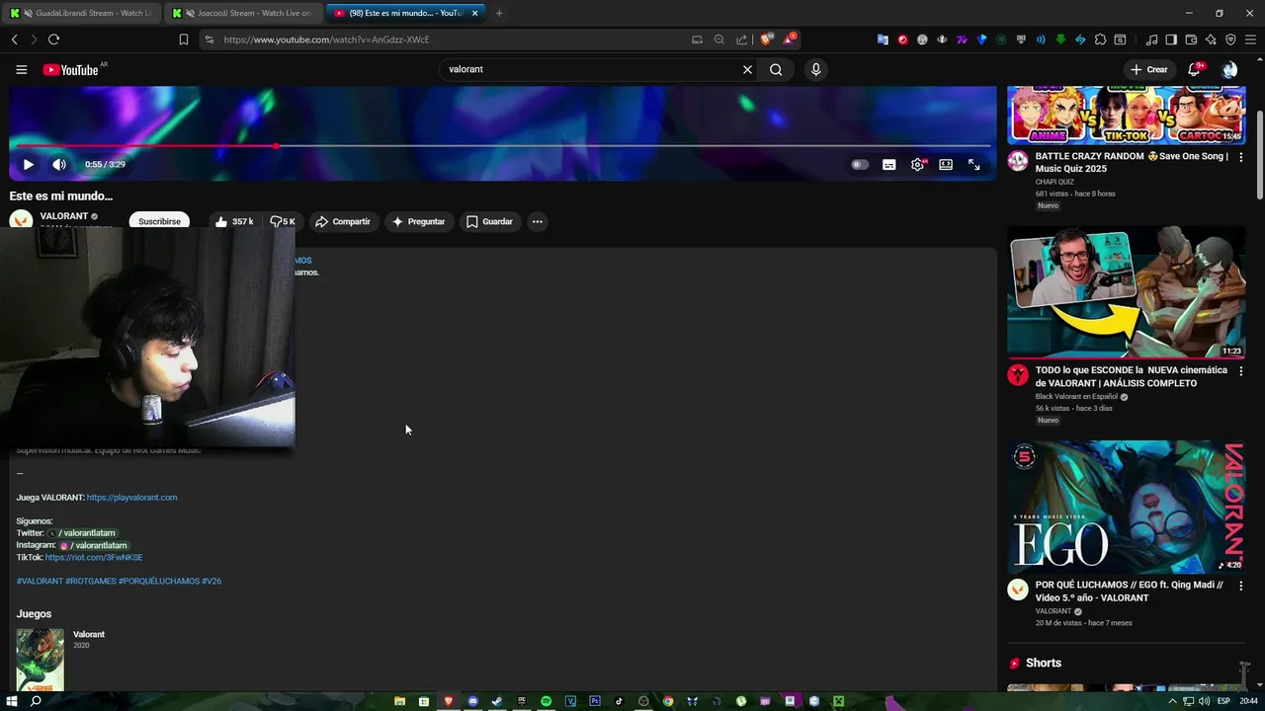1265x711 pixels.
Task: Open options for TODO lo que ESCONDE video
Action: tap(1240, 371)
